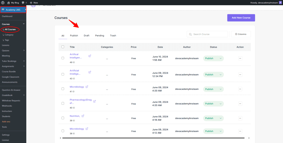Open the comments bubble icon in admin bar
The height and width of the screenshot is (143, 283).
(x=23, y=2)
